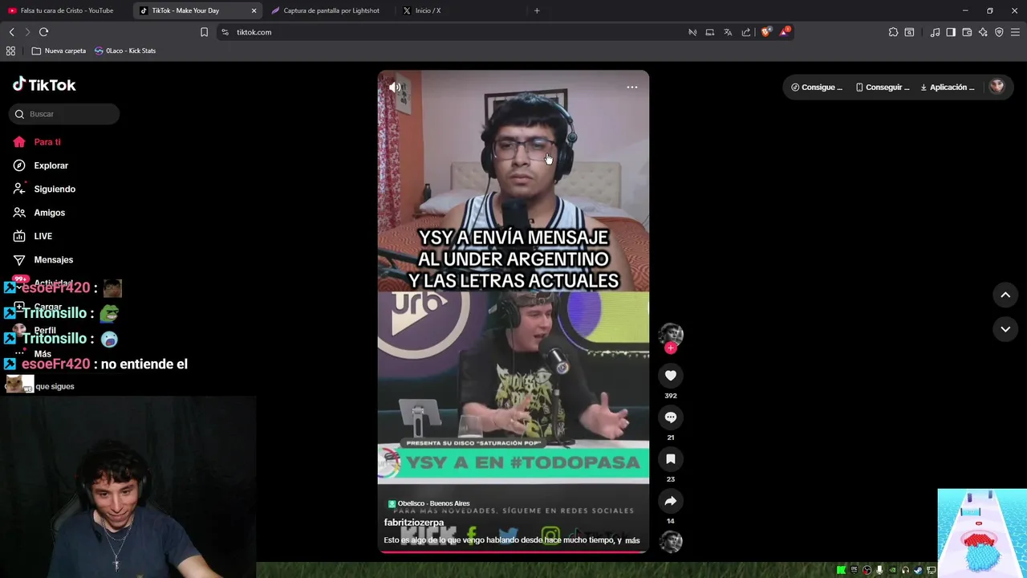Follow creator with red plus badge

coord(671,348)
